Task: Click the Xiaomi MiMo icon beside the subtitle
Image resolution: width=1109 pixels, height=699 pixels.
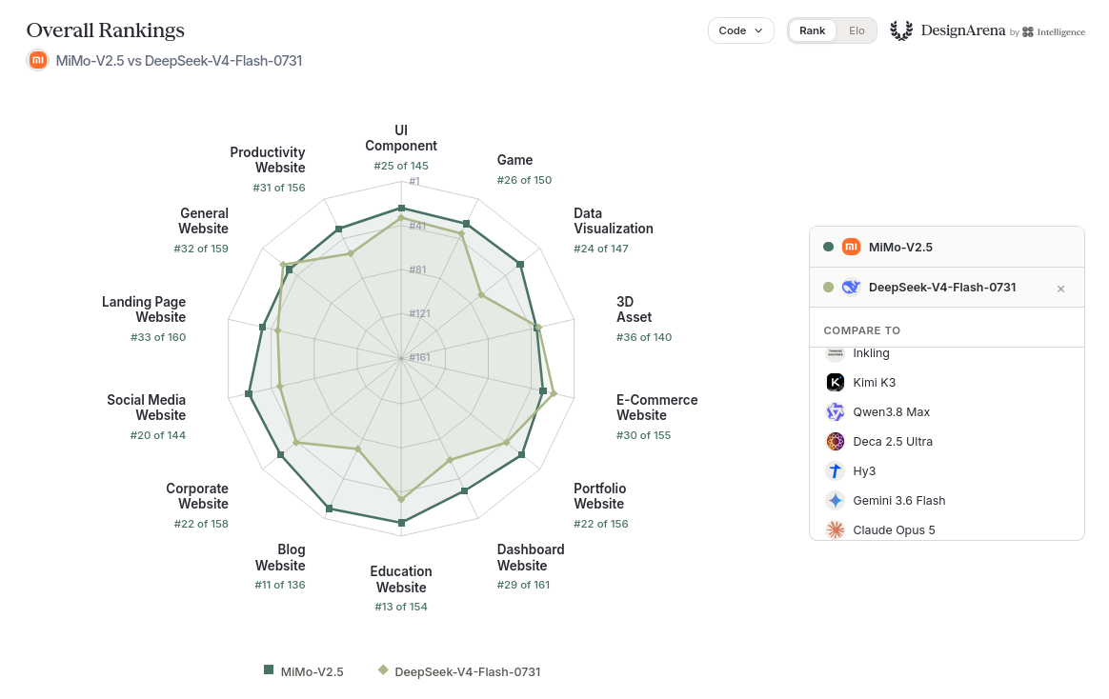Action: [37, 61]
